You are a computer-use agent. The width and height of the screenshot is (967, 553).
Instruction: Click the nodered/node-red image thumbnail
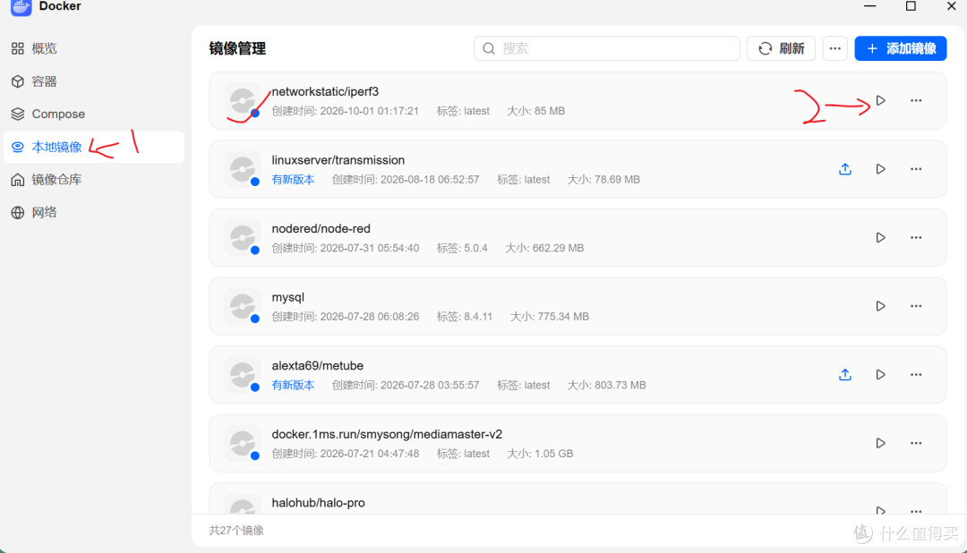[x=243, y=237]
